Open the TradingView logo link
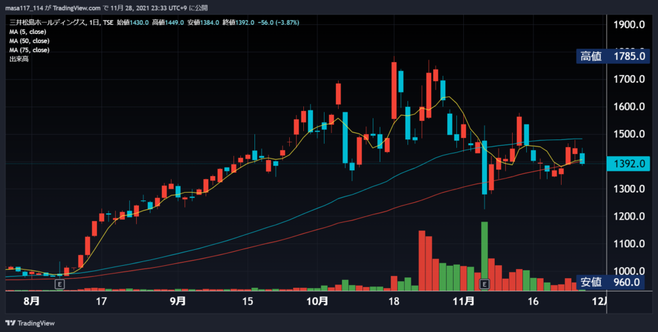This screenshot has width=658, height=332. click(30, 323)
